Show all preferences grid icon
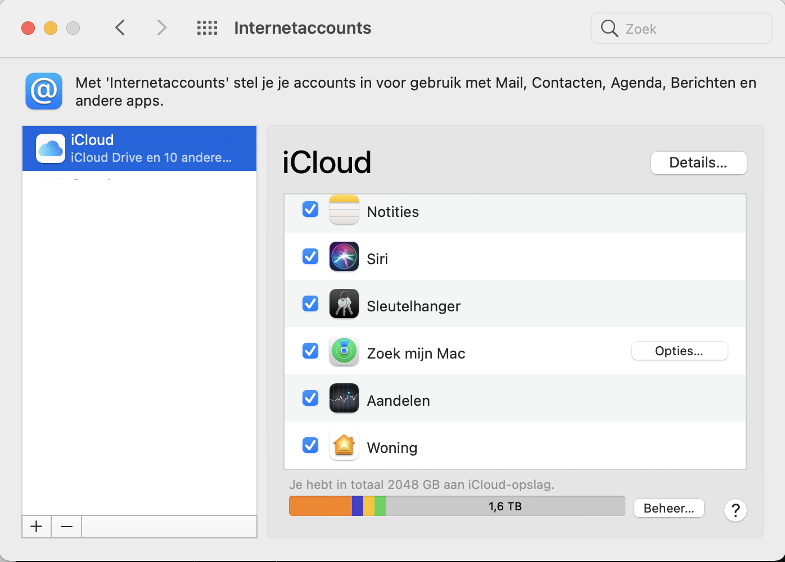Screen dimensions: 785x562 click(x=207, y=28)
